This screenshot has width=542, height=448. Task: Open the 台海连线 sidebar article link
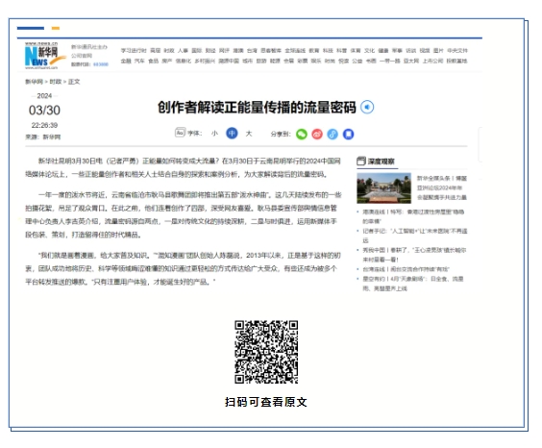[406, 269]
